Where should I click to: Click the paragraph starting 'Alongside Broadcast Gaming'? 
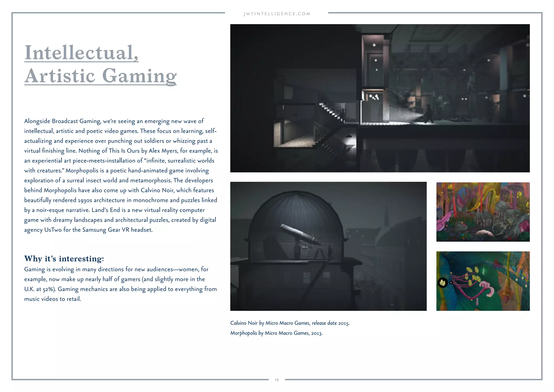coord(121,175)
